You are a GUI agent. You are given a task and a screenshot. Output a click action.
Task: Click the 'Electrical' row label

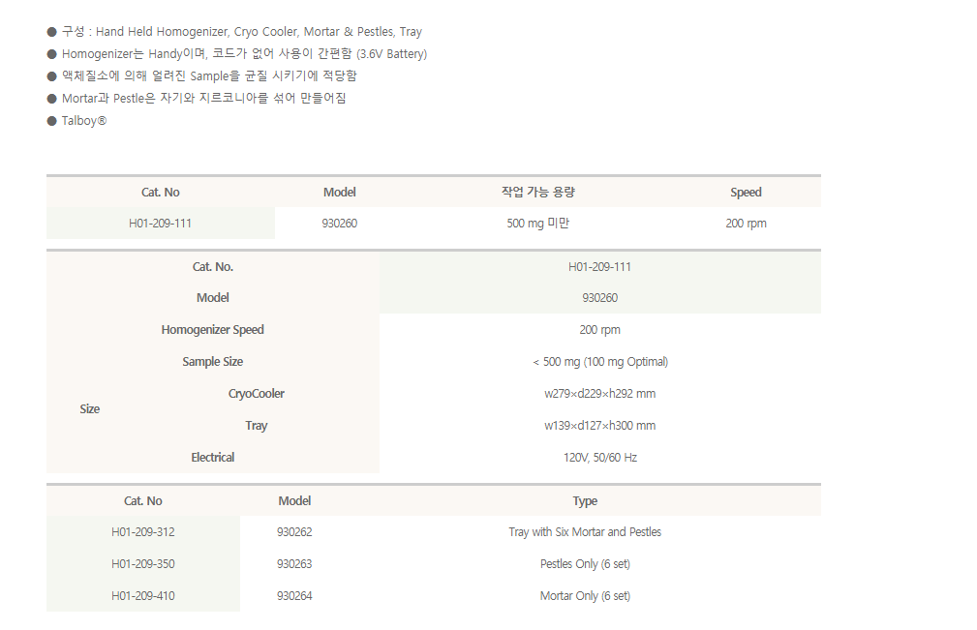pyautogui.click(x=212, y=458)
